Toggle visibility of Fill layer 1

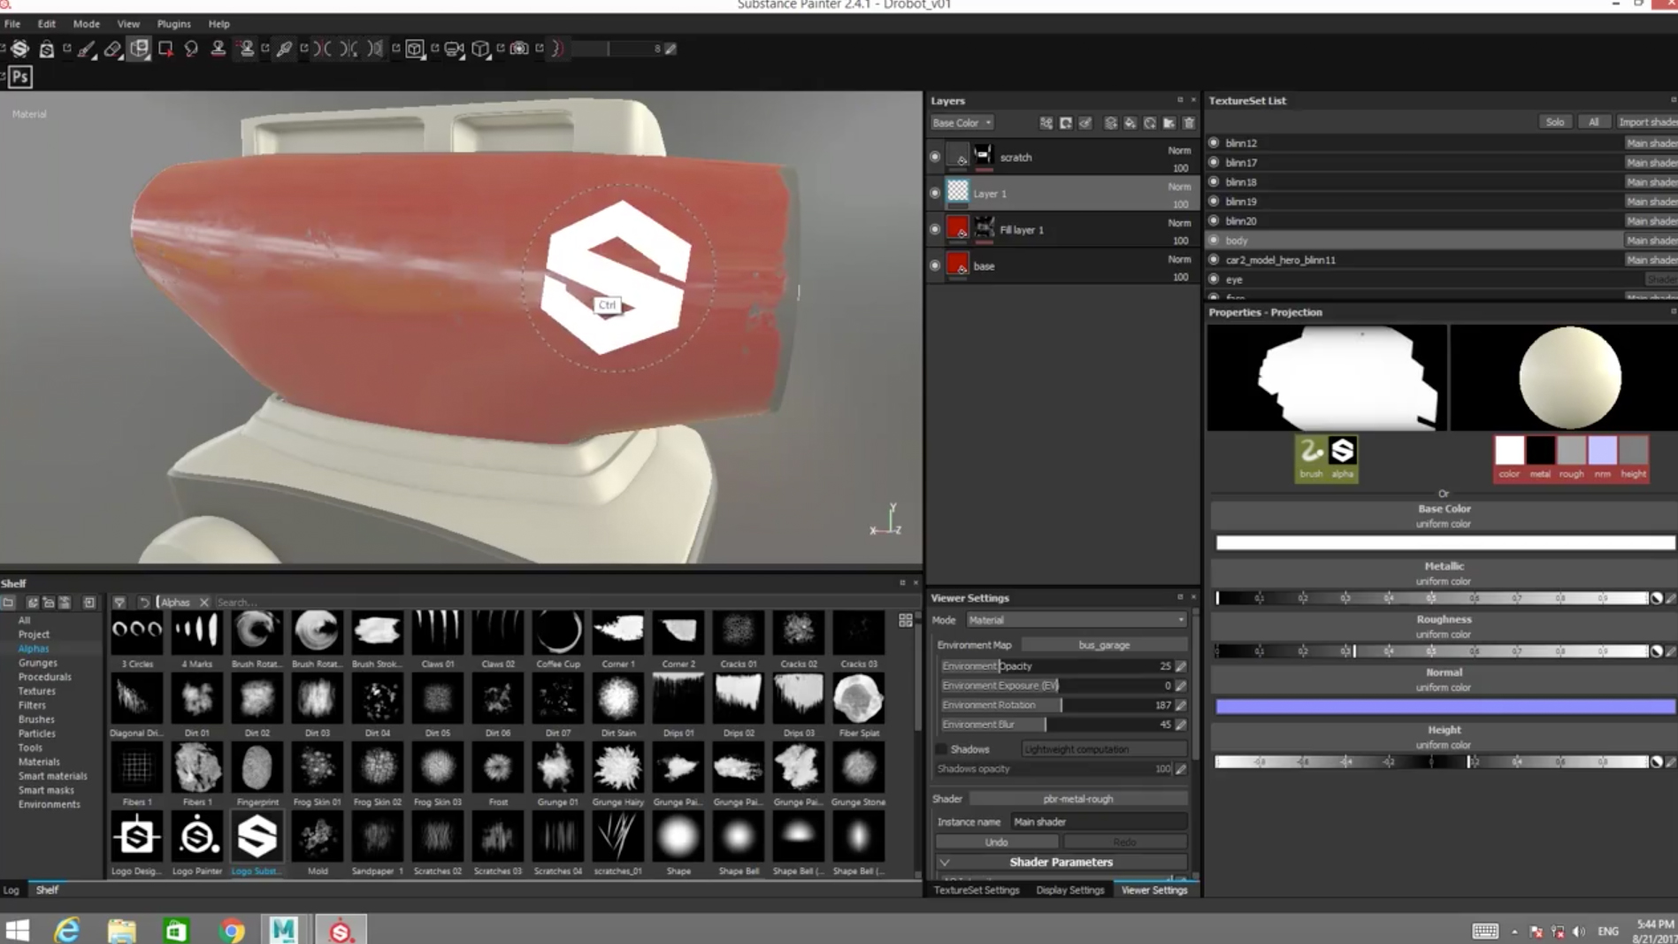point(935,230)
